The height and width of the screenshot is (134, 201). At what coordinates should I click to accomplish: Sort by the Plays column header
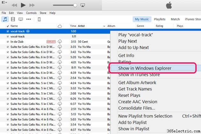coord(180,26)
